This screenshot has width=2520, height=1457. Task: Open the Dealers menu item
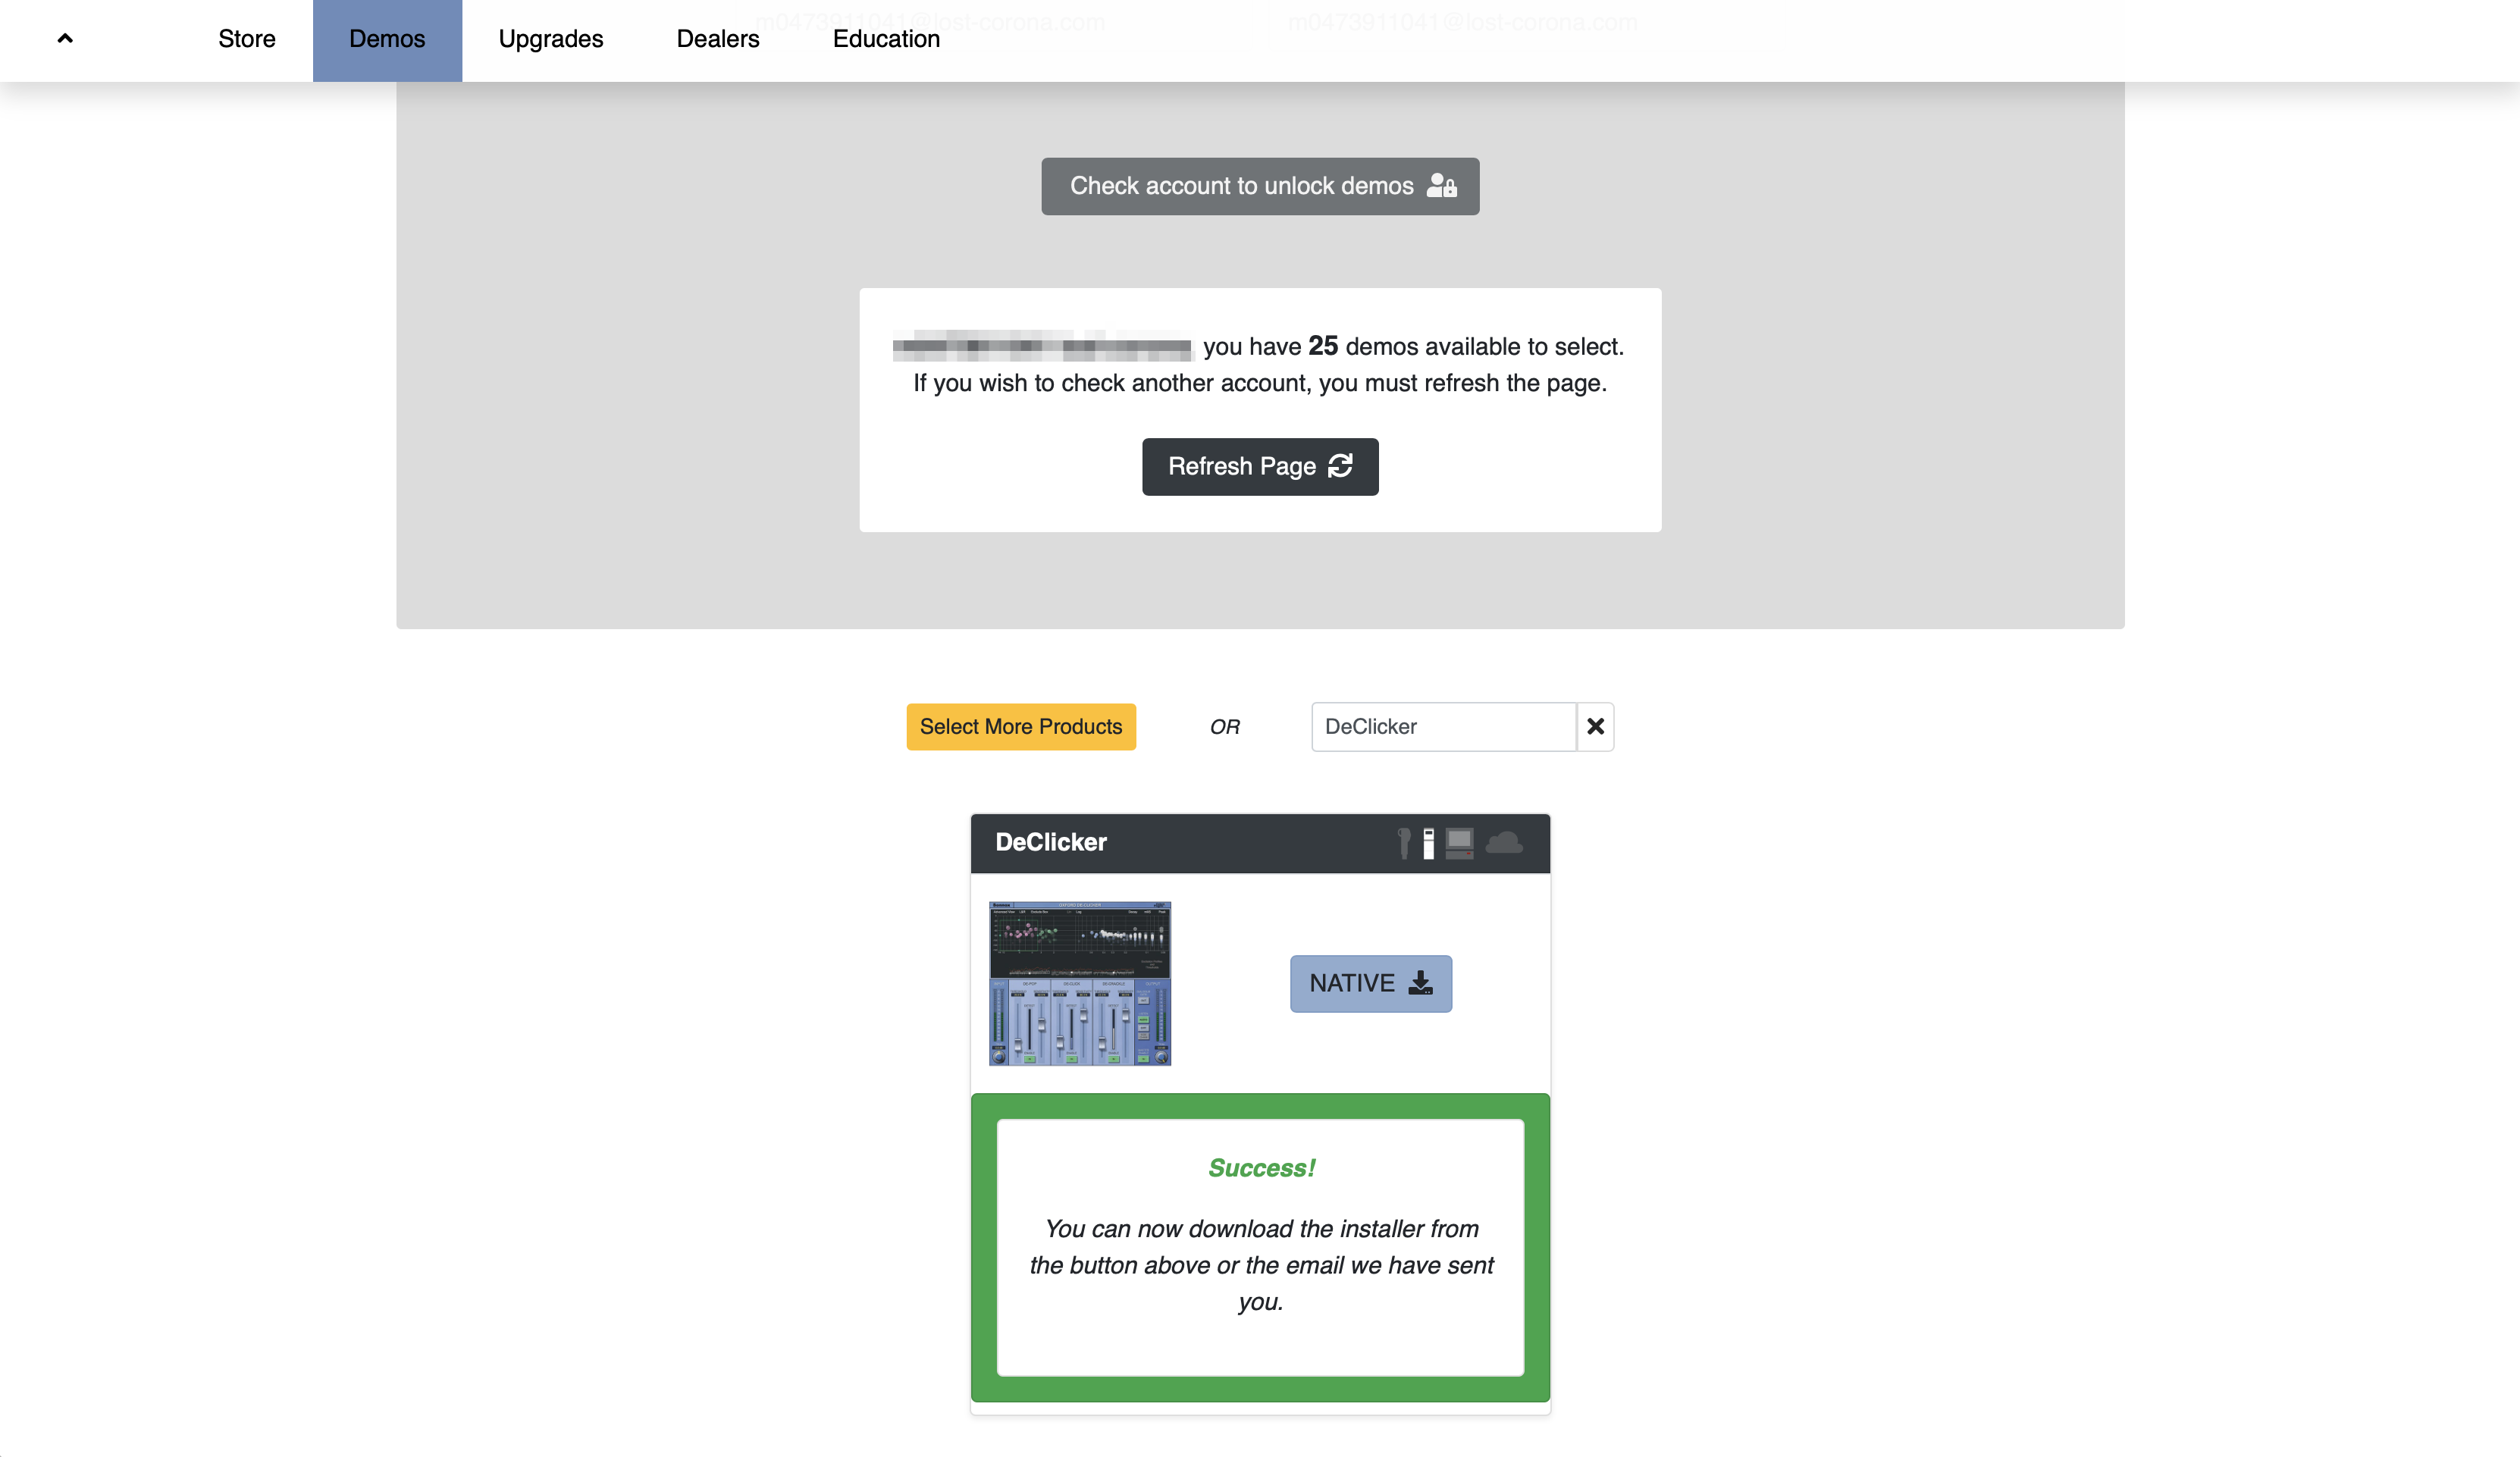(717, 39)
